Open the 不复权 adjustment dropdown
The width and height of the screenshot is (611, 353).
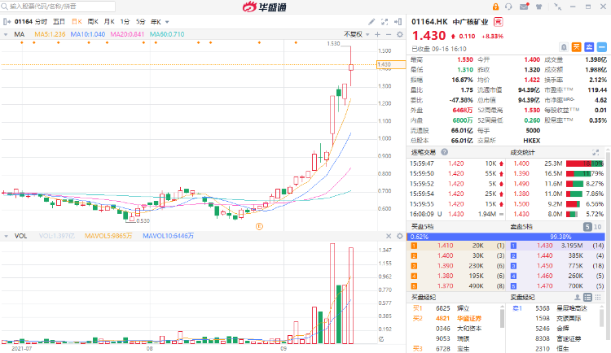tap(356, 34)
